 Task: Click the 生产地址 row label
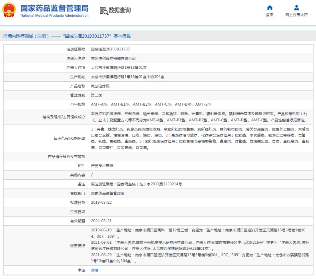coord(78,77)
